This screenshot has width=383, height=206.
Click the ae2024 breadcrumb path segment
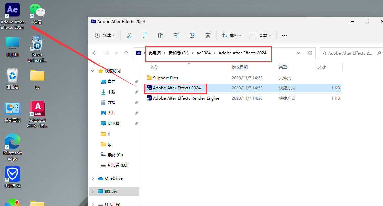click(203, 53)
